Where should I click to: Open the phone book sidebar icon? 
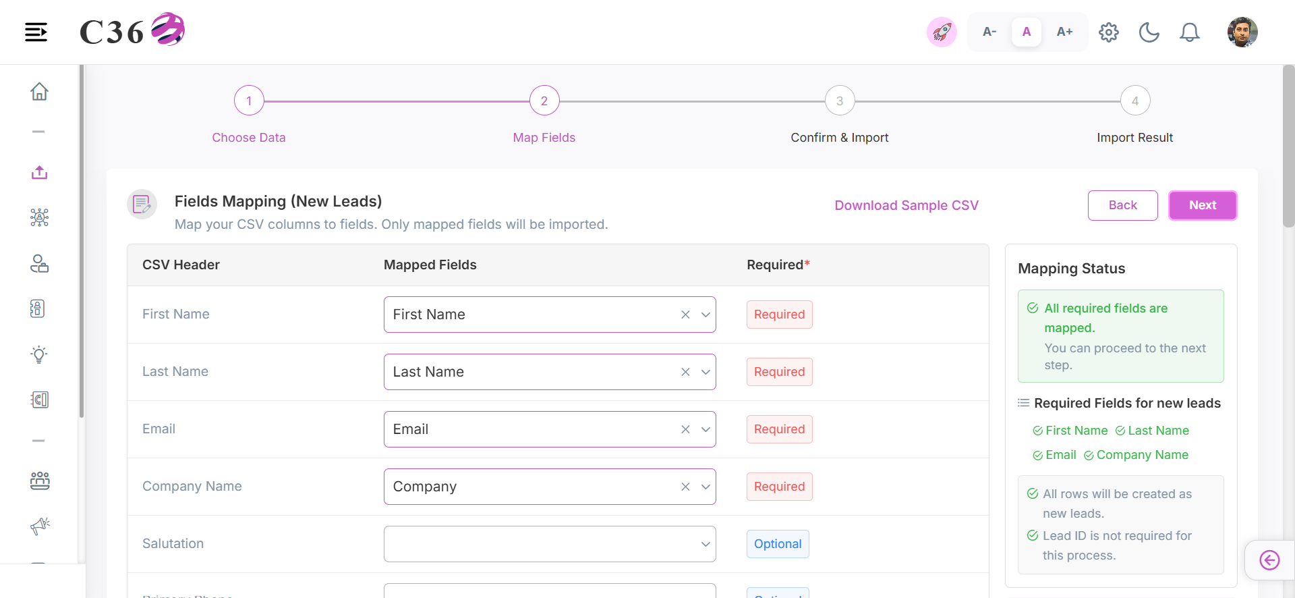pyautogui.click(x=38, y=308)
